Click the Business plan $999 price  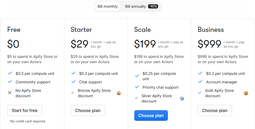coord(209,44)
